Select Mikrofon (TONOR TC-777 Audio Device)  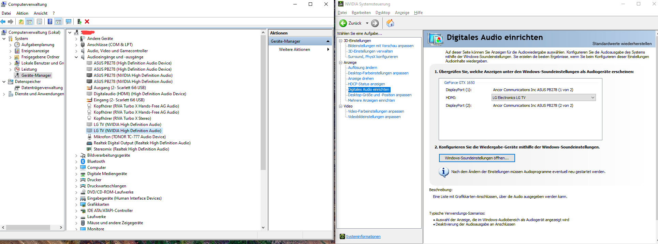point(130,137)
